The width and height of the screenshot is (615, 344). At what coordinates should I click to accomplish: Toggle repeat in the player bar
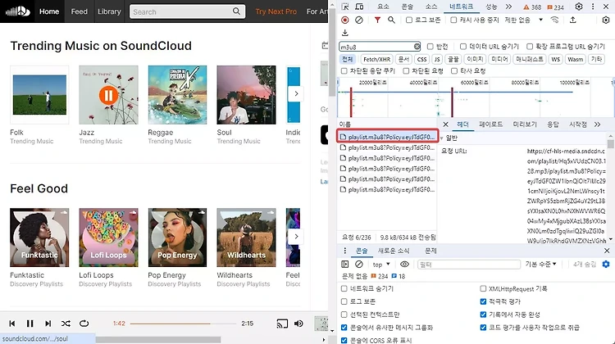[84, 324]
